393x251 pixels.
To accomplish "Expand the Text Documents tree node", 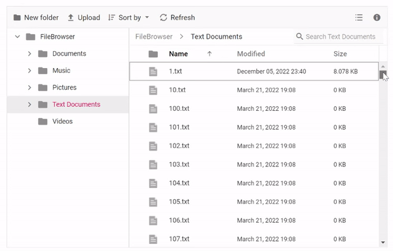I will (29, 105).
